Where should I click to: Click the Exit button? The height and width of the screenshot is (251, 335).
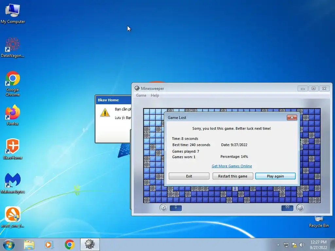click(189, 176)
